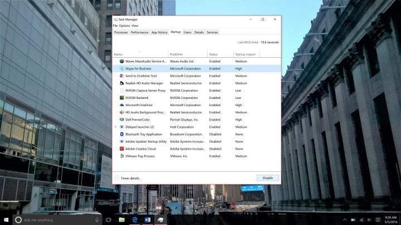Open the Windows Start menu
This screenshot has width=401, height=225.
click(x=6, y=219)
